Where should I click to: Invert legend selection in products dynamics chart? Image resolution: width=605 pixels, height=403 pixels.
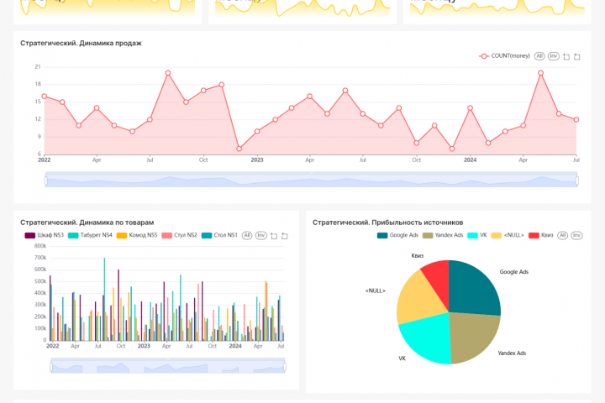tap(261, 235)
